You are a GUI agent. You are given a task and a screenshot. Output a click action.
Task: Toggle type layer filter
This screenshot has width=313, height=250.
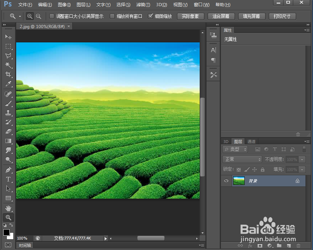[x=275, y=149]
